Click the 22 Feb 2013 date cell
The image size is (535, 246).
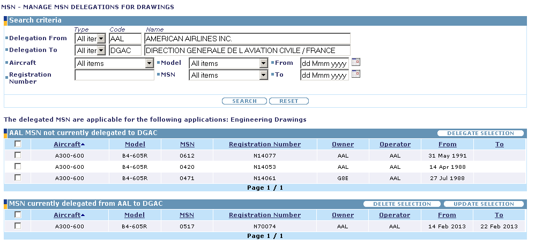pyautogui.click(x=499, y=227)
